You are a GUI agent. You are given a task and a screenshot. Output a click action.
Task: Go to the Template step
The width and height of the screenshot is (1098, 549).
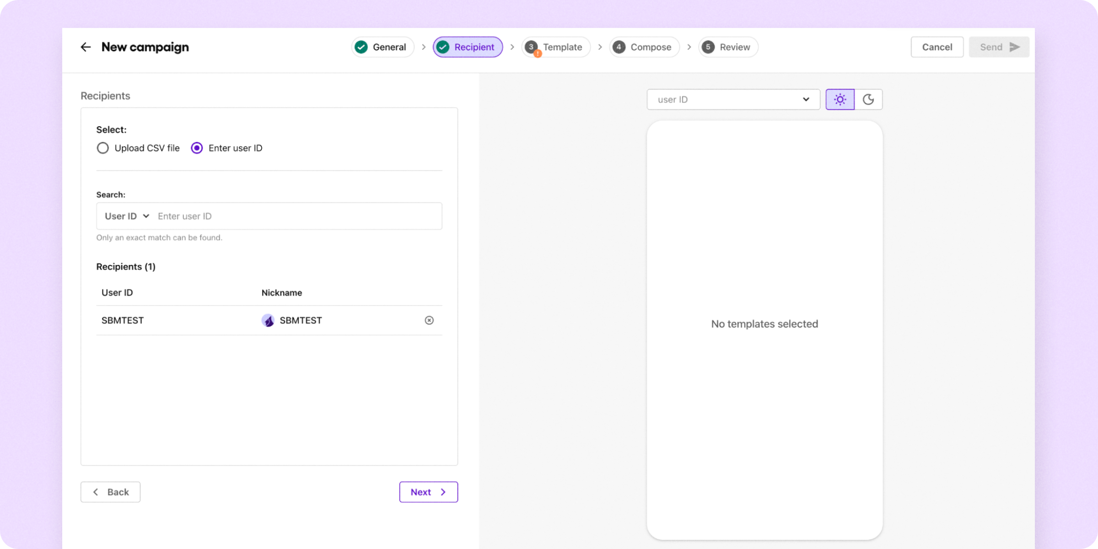(562, 47)
